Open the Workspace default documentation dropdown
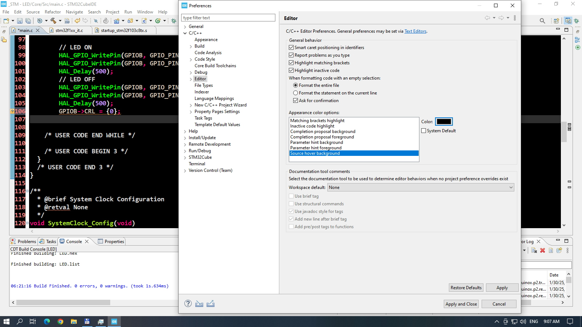This screenshot has height=327, width=582. (x=511, y=187)
